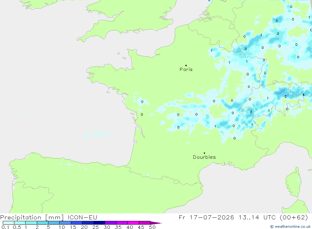Click the 'Precipitation [mm]' title text
Viewport: 312px width, 229px height.
(x=32, y=217)
